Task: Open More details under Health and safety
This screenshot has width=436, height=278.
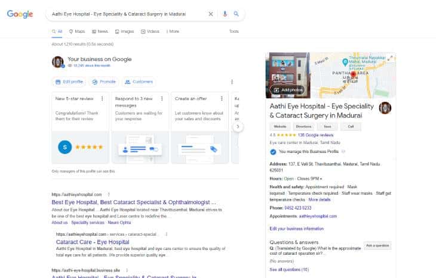Action: [x=320, y=200]
